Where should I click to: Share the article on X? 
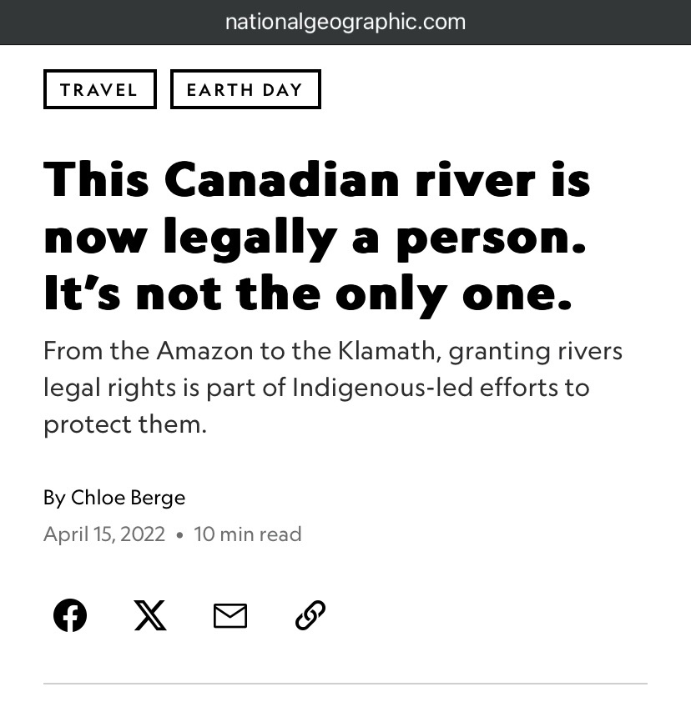150,615
